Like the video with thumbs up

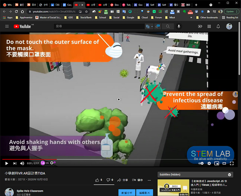tap(97, 180)
